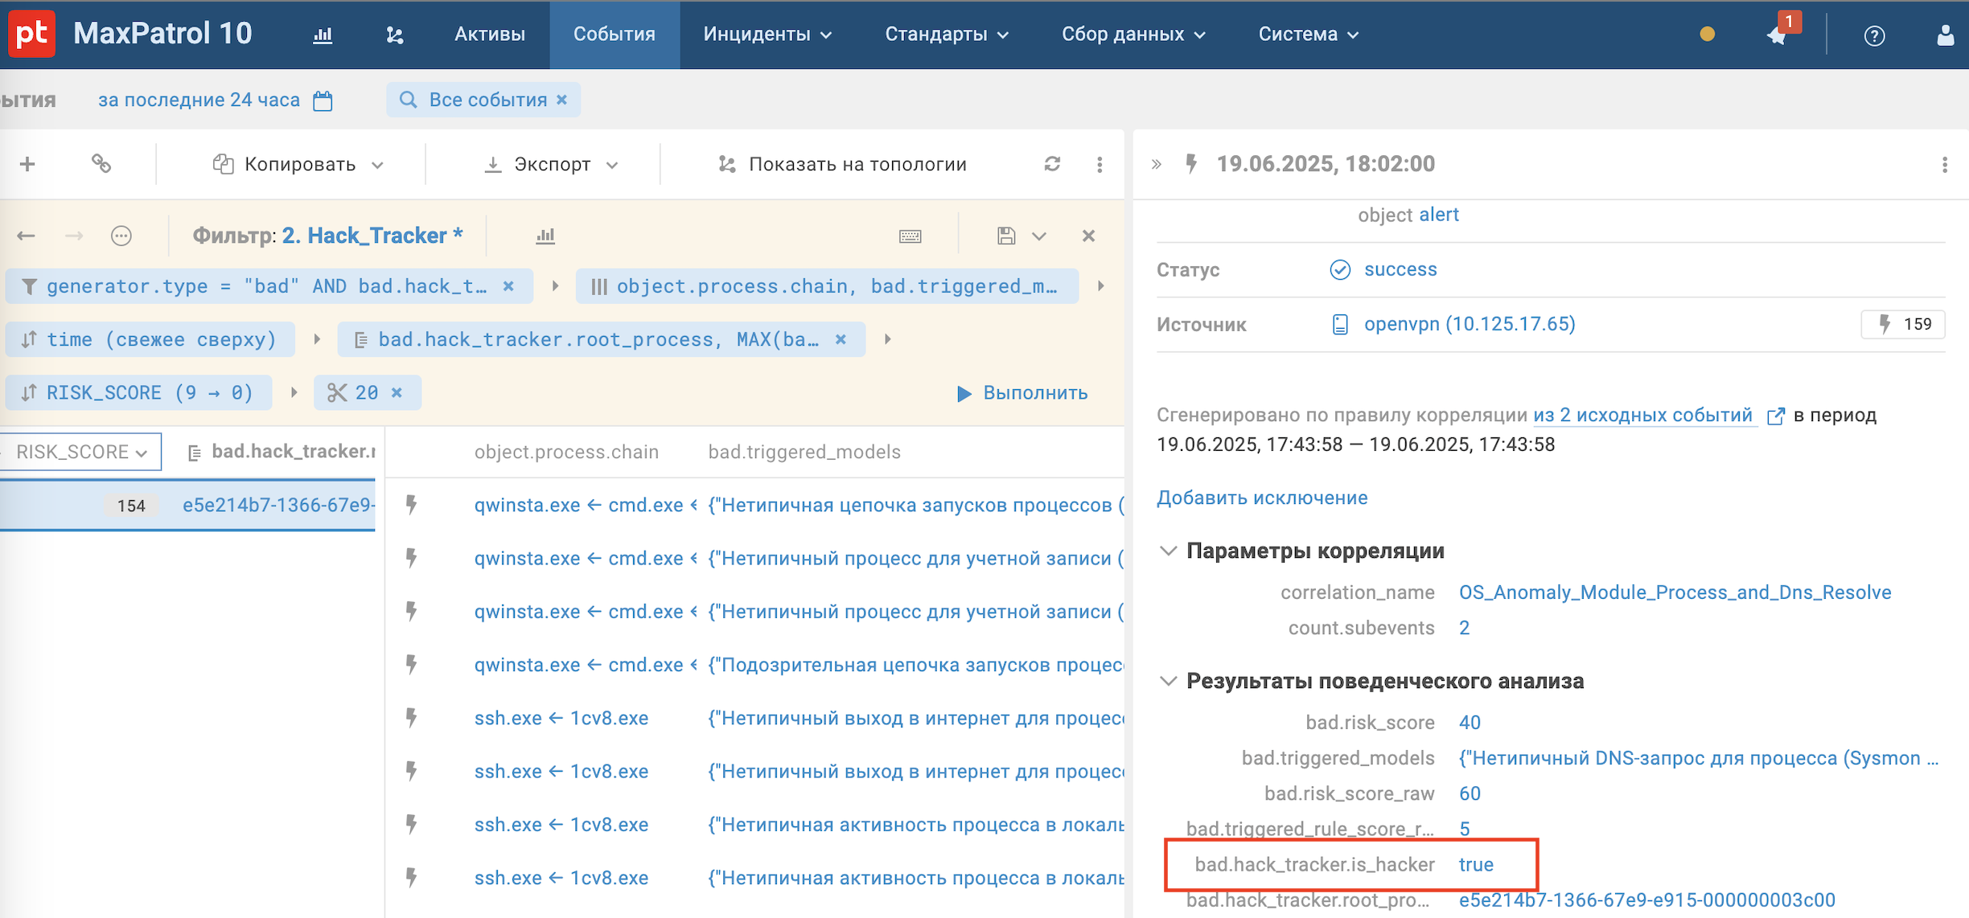Remove the limit 20 chip

tap(397, 392)
